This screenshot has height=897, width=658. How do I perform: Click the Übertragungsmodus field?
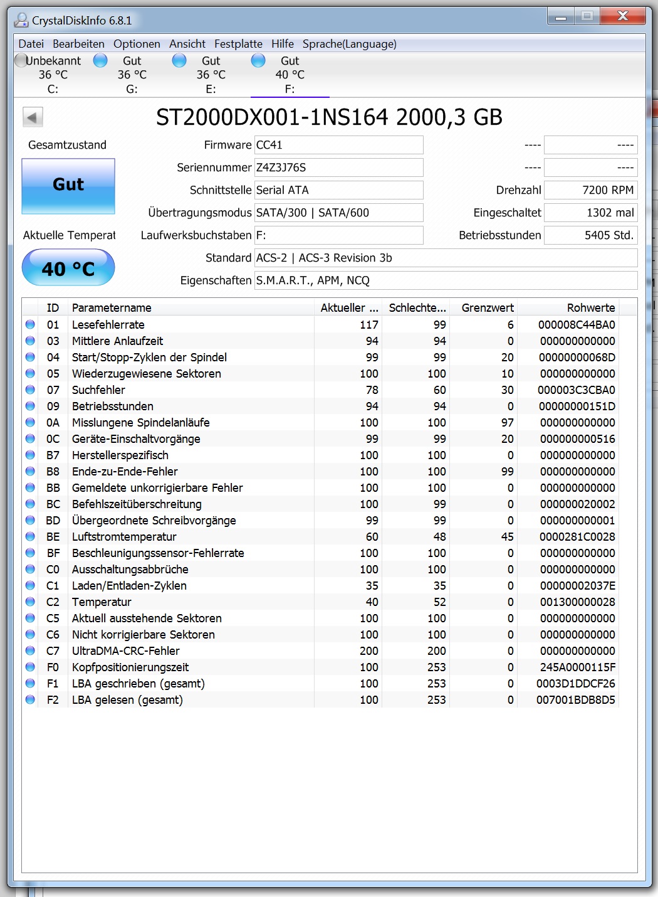(339, 213)
